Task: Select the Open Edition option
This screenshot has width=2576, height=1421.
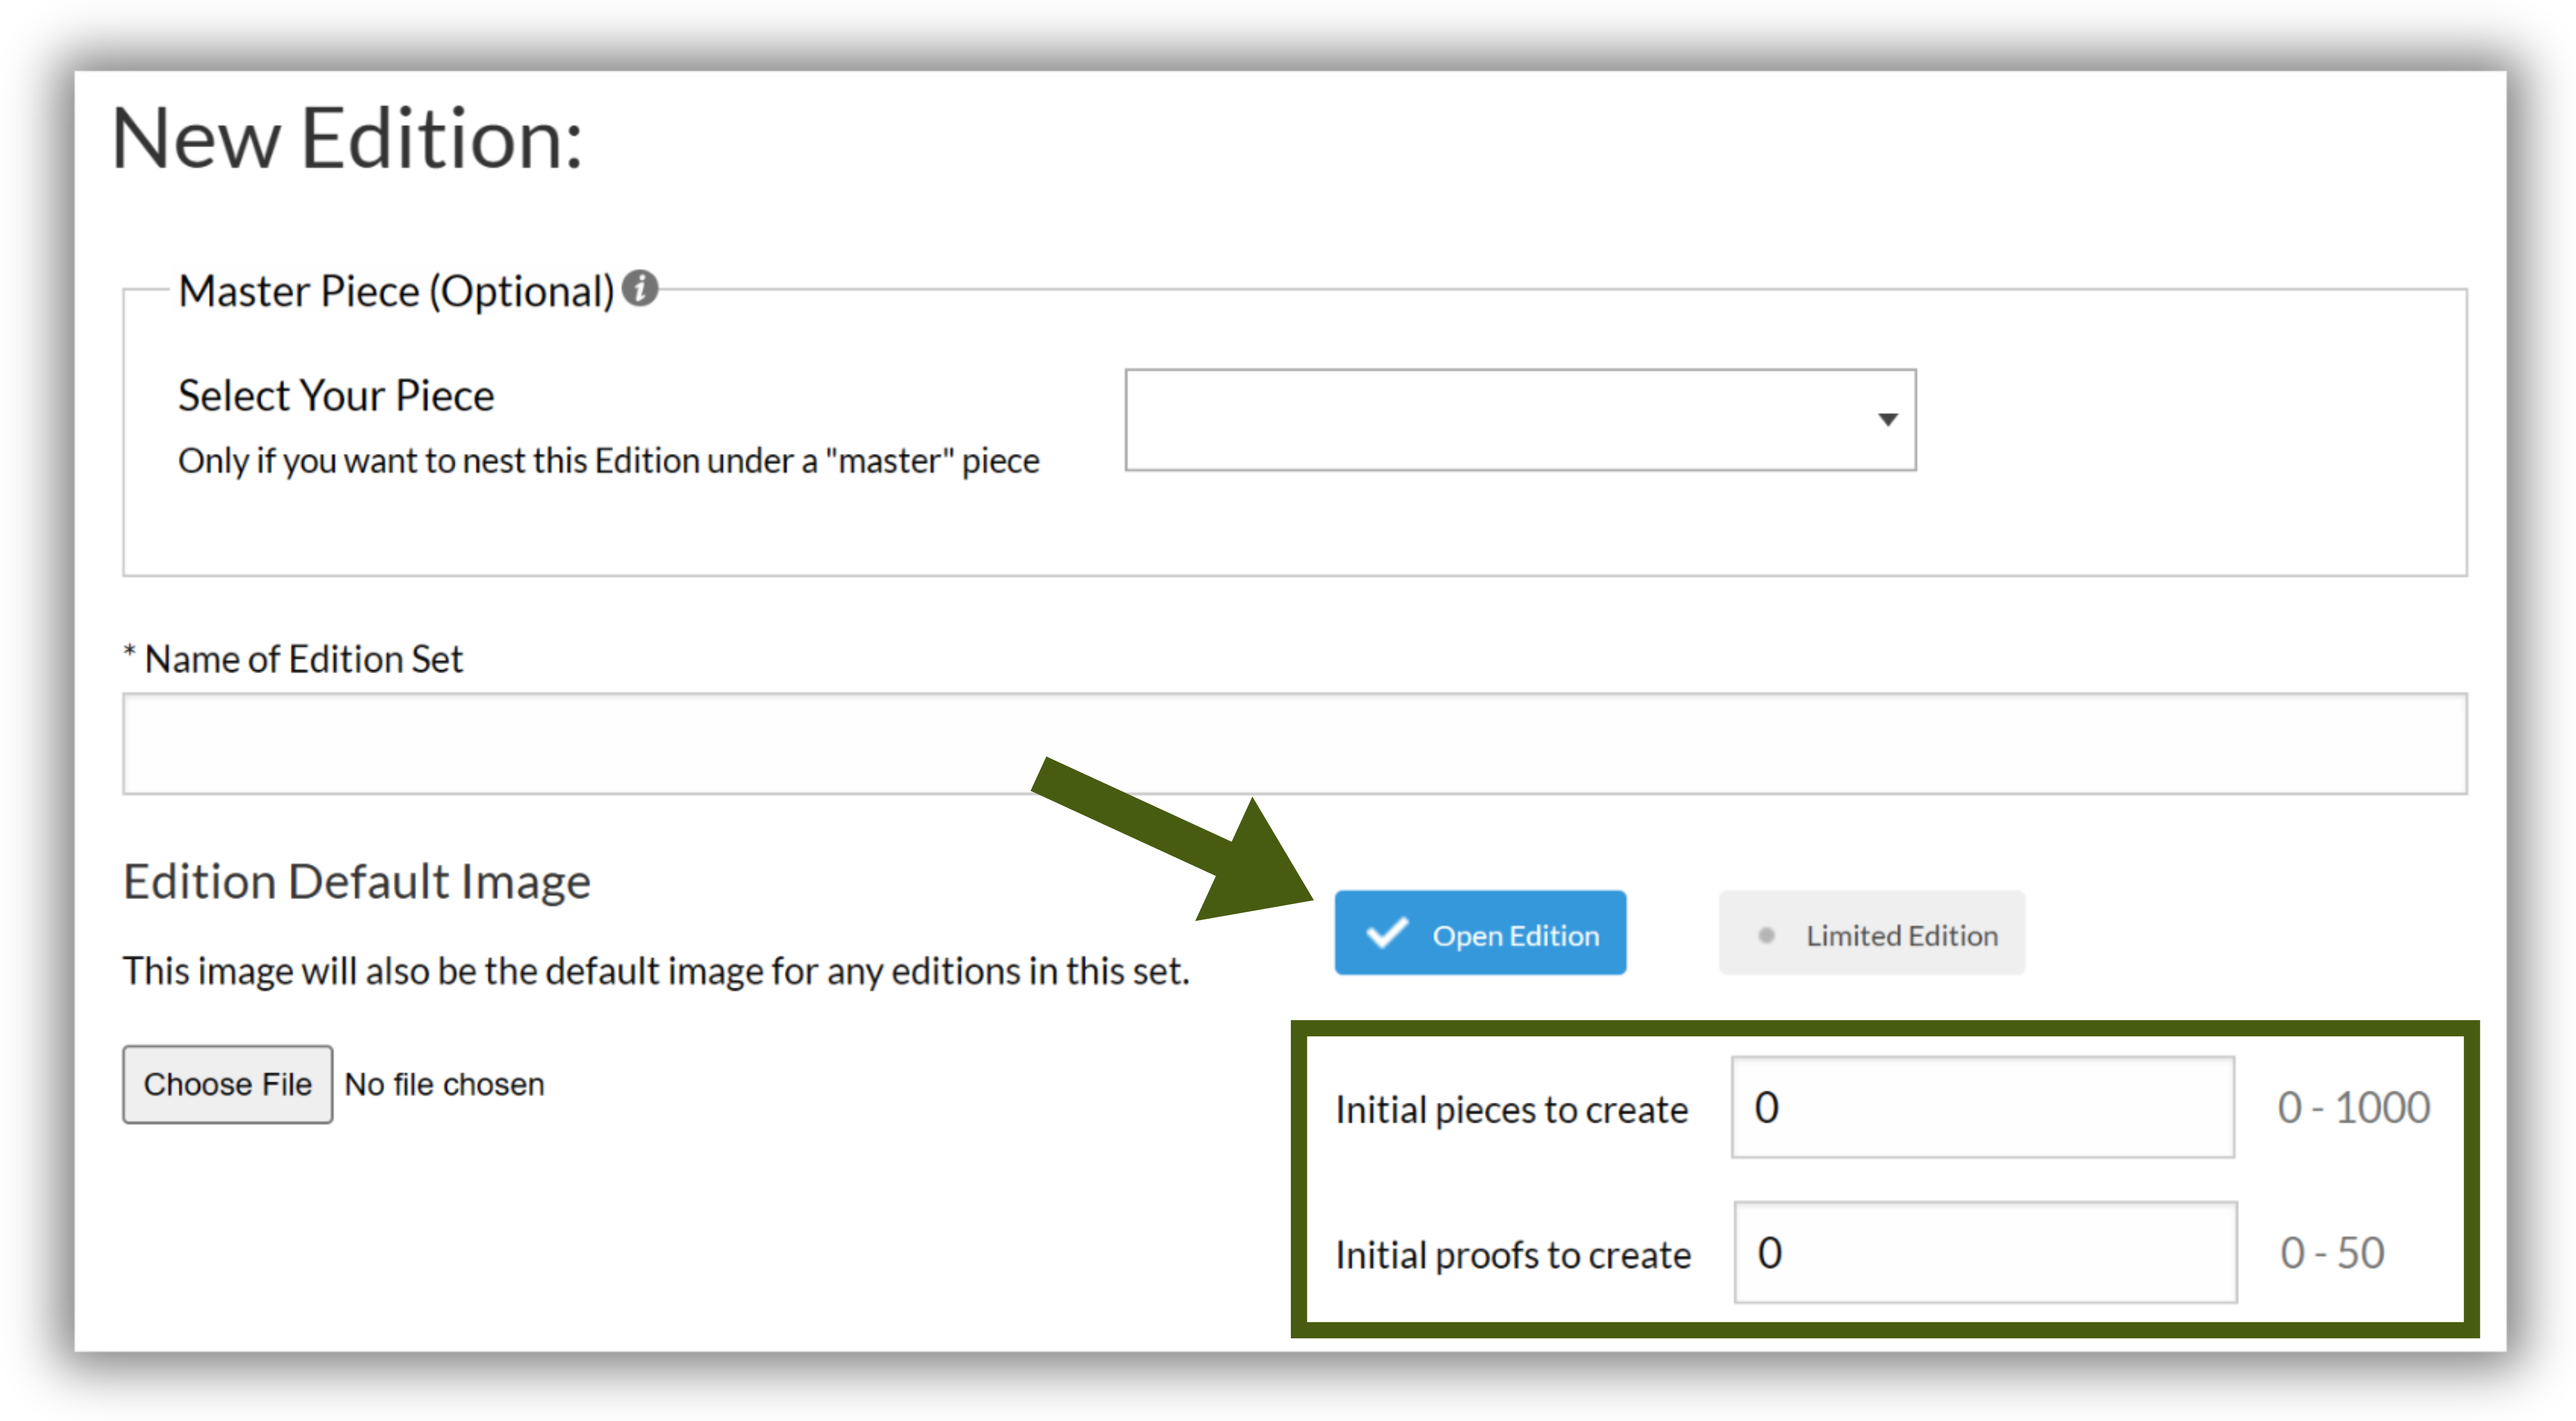Action: pyautogui.click(x=1480, y=933)
